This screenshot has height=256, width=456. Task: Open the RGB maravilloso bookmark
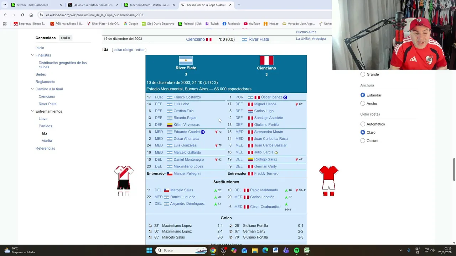(x=67, y=24)
